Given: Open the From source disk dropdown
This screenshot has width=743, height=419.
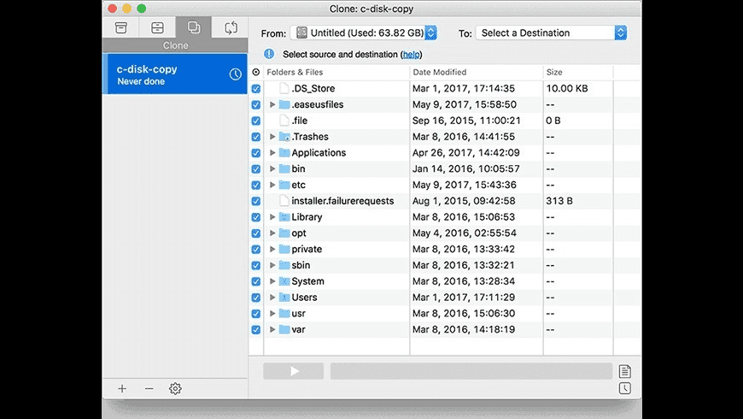Looking at the screenshot, I should pyautogui.click(x=364, y=33).
